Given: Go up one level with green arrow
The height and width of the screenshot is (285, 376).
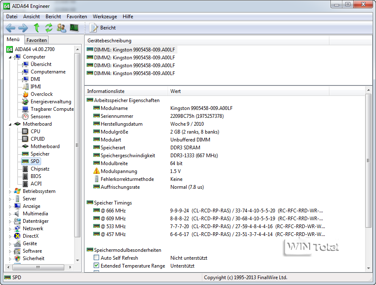Looking at the screenshot, I should click(x=36, y=28).
